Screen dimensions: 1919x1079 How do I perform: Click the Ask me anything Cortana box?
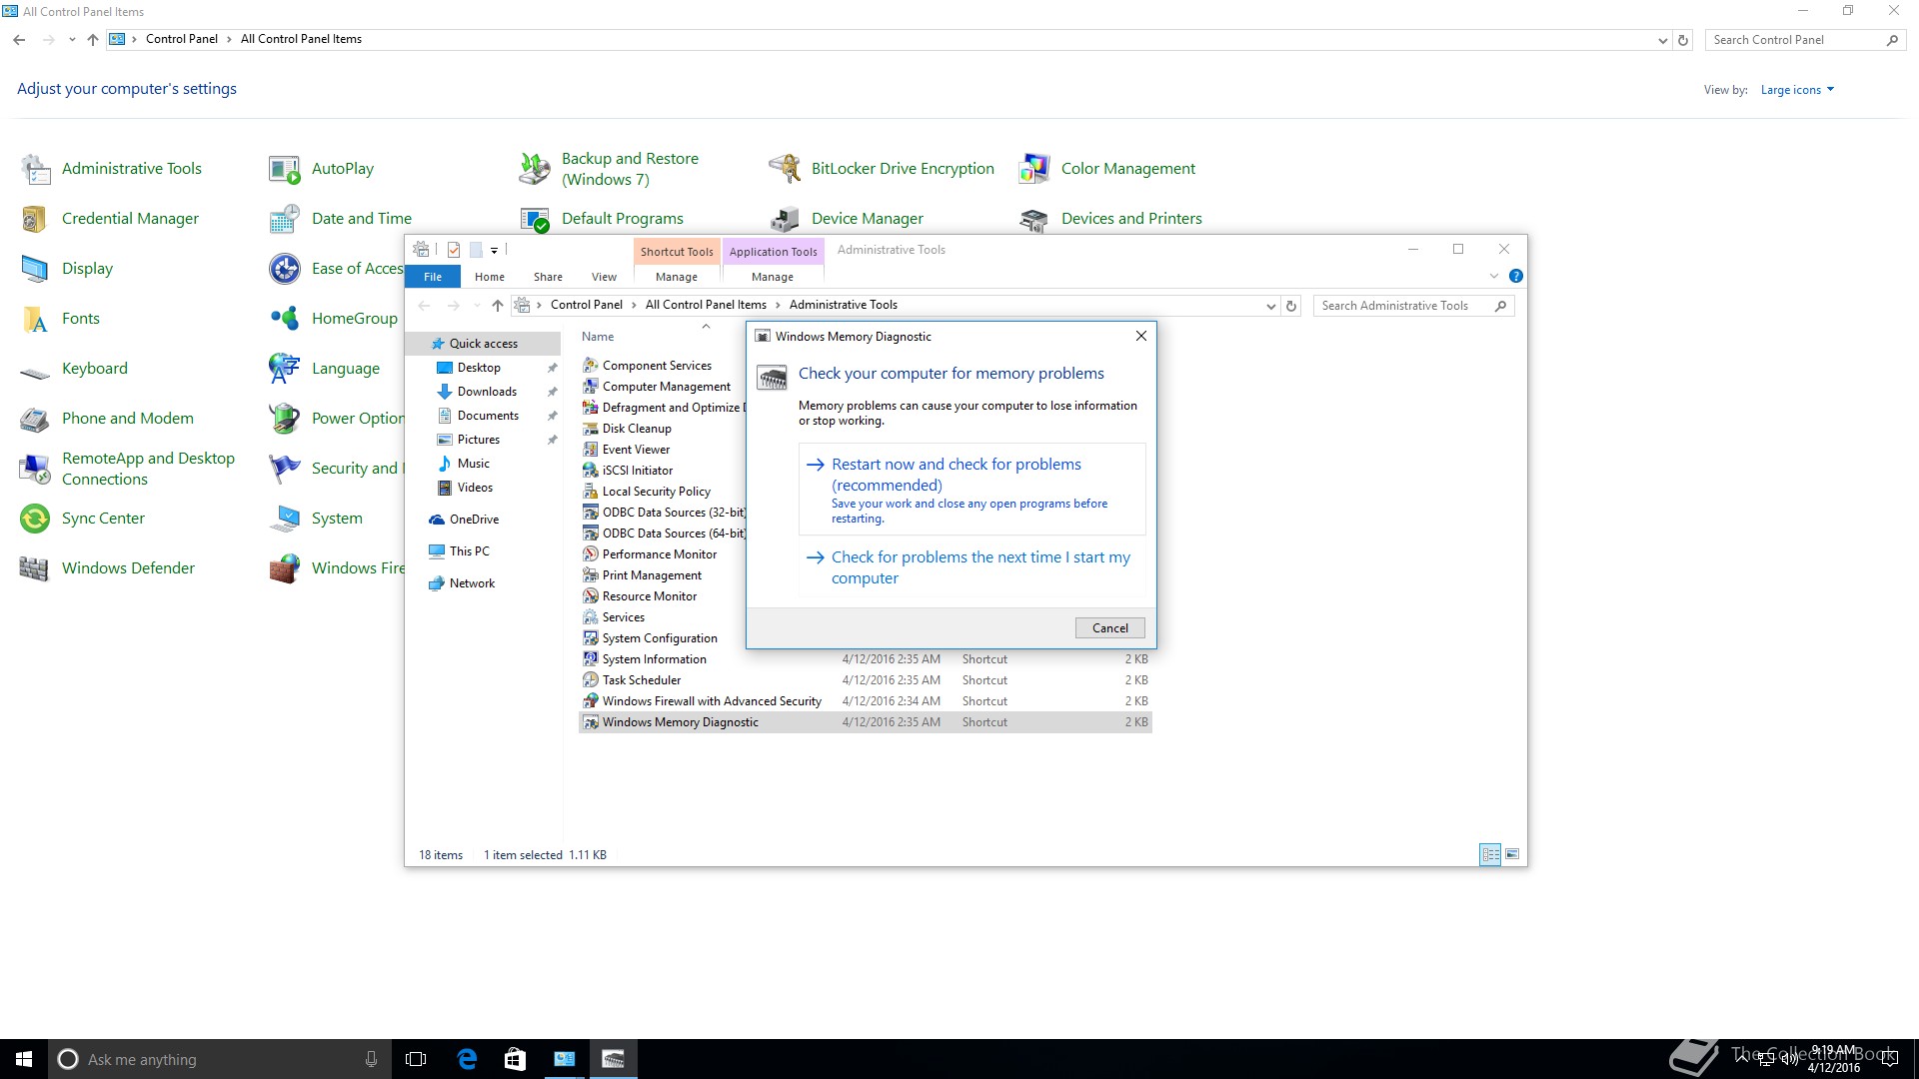218,1059
